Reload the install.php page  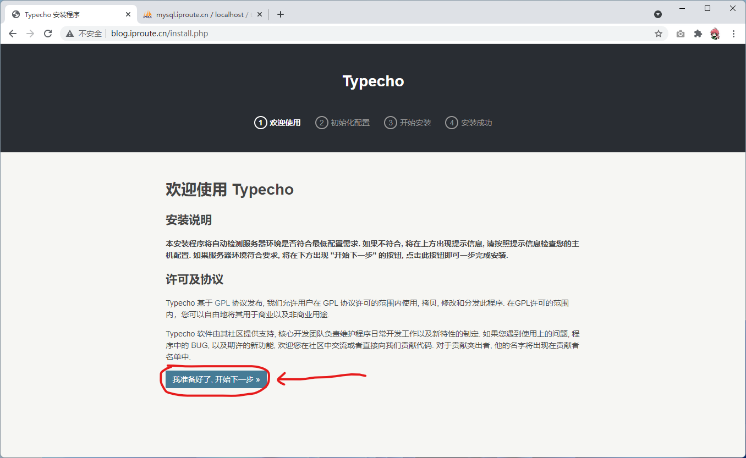48,34
